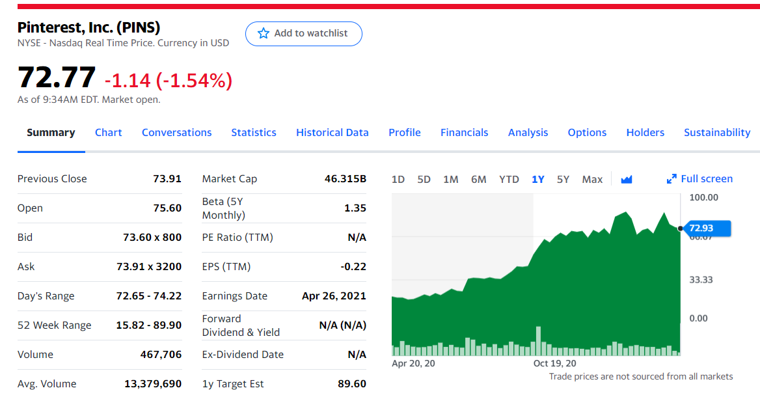Click the trade prices disclaimer text
Image resolution: width=760 pixels, height=414 pixels.
(x=641, y=377)
